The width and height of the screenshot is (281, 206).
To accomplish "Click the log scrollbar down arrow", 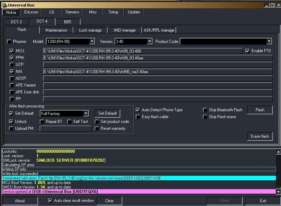I will (x=278, y=192).
